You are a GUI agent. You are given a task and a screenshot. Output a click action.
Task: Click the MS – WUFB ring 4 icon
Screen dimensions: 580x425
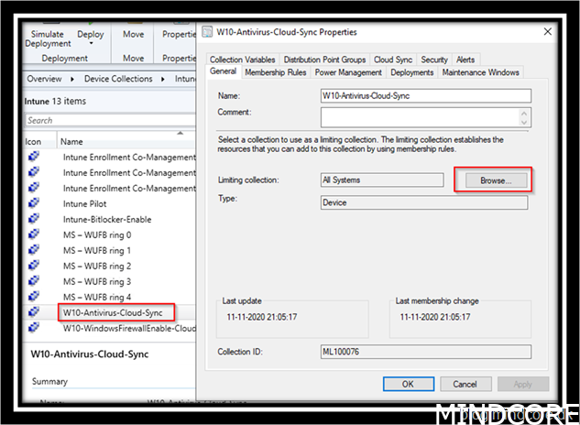(34, 297)
